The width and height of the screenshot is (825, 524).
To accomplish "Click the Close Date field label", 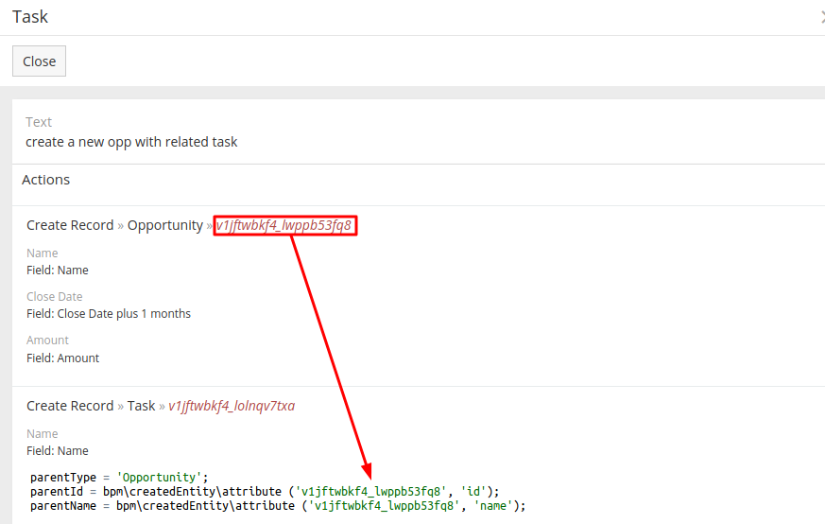I will (54, 297).
